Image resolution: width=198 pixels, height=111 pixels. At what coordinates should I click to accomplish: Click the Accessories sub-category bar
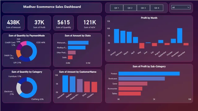[x=130, y=88]
